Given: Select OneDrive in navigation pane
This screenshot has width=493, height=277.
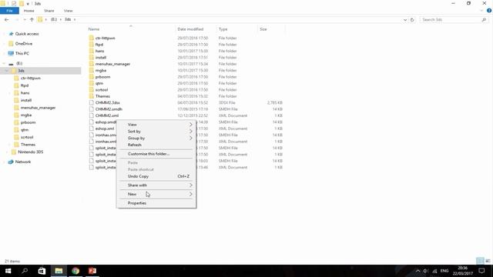Looking at the screenshot, I should pyautogui.click(x=24, y=44).
